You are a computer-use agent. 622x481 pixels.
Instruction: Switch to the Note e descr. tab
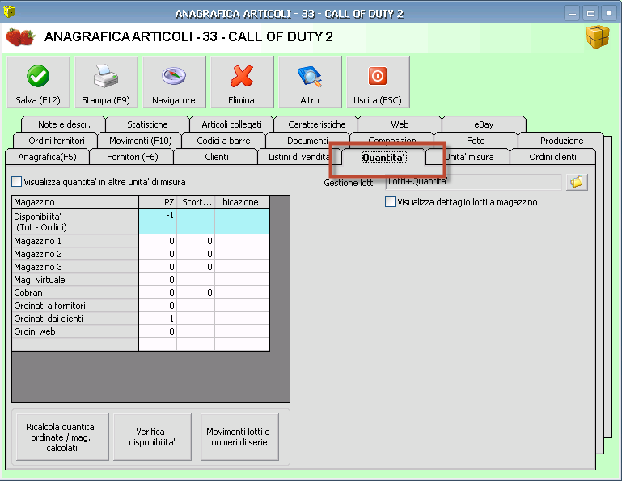(x=64, y=124)
